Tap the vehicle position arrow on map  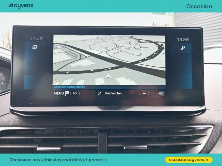pyautogui.click(x=108, y=76)
